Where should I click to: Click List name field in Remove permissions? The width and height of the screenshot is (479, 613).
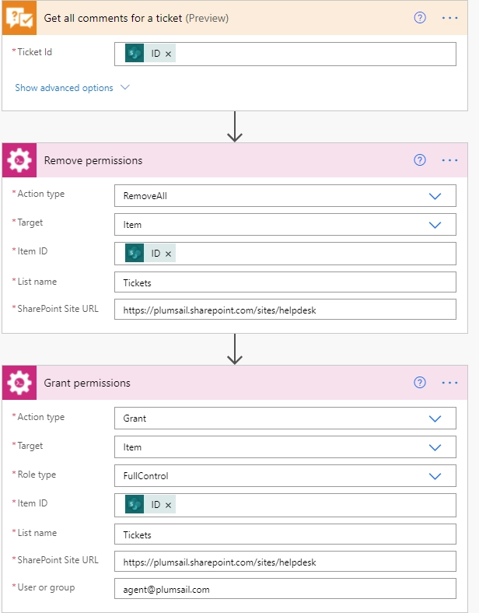(285, 282)
